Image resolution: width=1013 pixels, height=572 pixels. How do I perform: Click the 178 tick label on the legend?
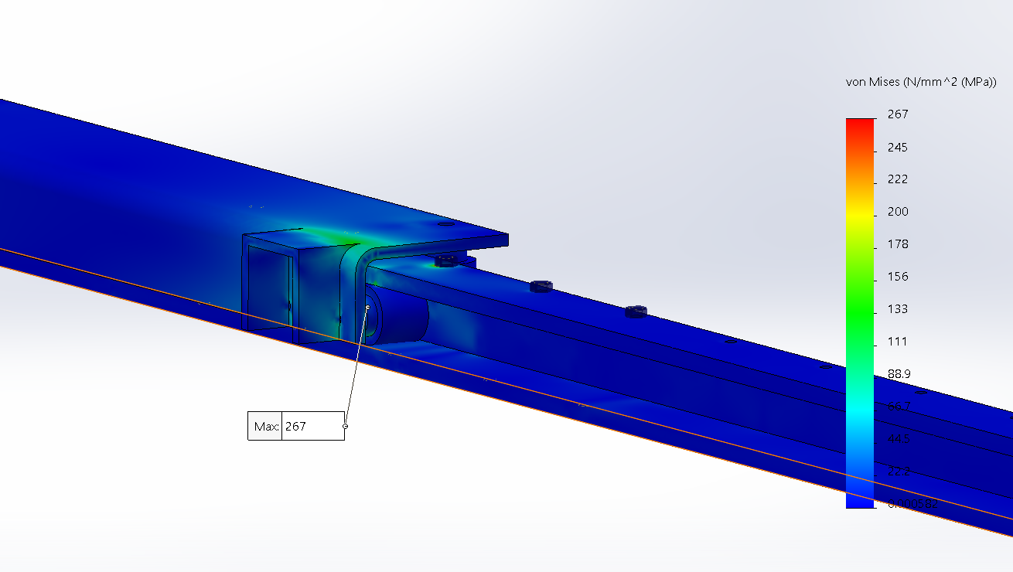[x=898, y=244]
